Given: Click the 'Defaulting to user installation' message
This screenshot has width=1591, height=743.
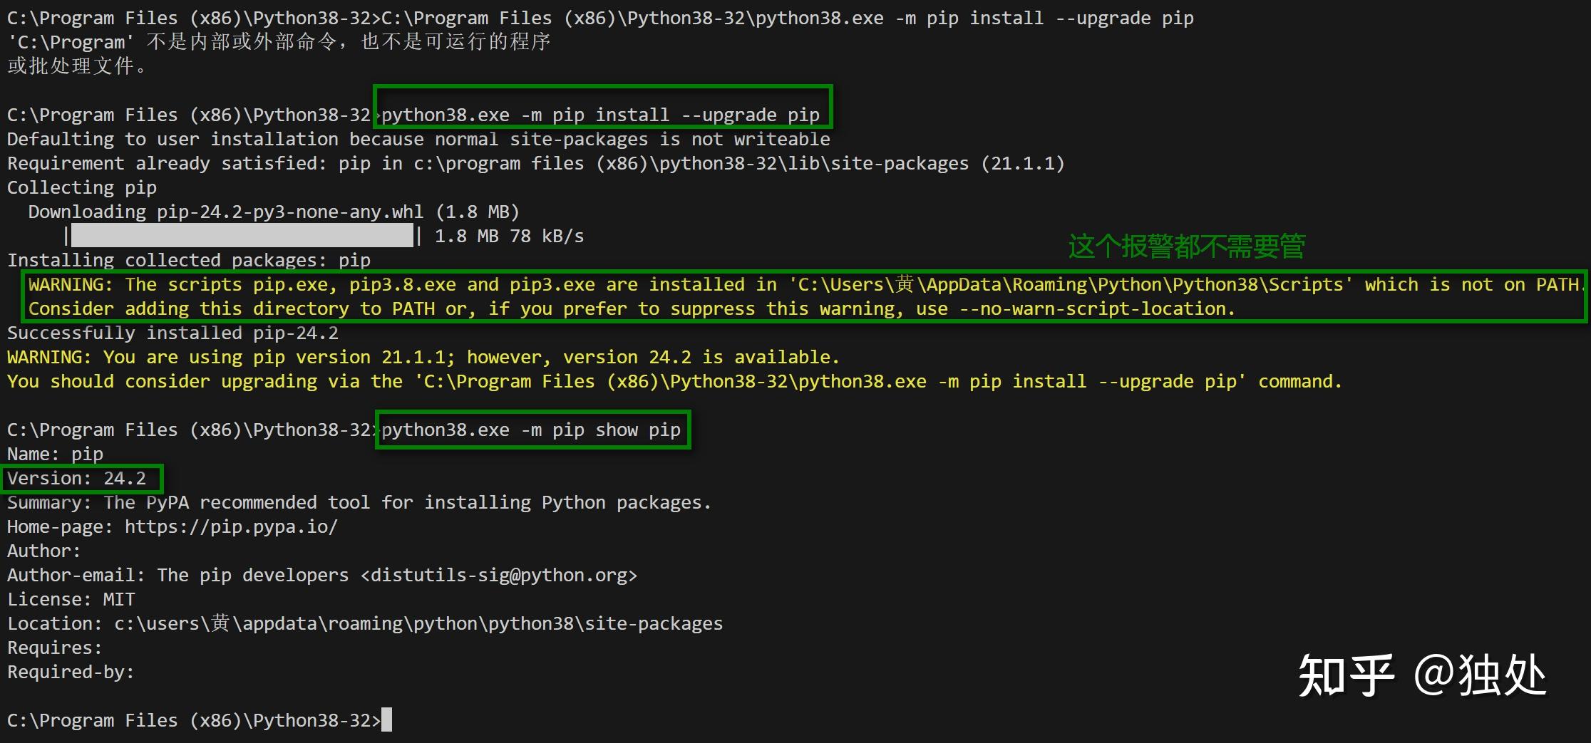Looking at the screenshot, I should tap(418, 140).
